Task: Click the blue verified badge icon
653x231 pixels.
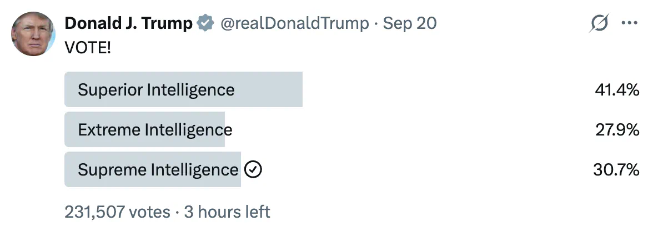Action: pos(205,23)
